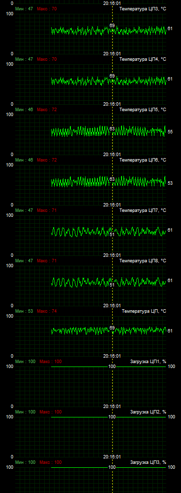Screen dimensions: 181x493
Task: Click the Температура ЦП8 graph title
Action: click(x=143, y=261)
